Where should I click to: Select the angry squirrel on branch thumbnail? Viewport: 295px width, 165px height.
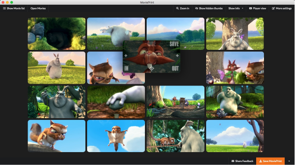tap(56, 136)
